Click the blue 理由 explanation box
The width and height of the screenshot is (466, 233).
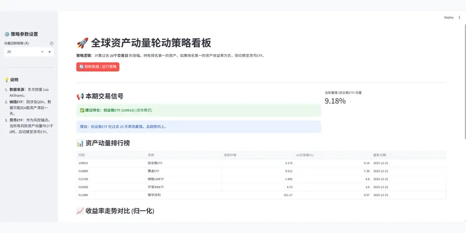tap(199, 126)
